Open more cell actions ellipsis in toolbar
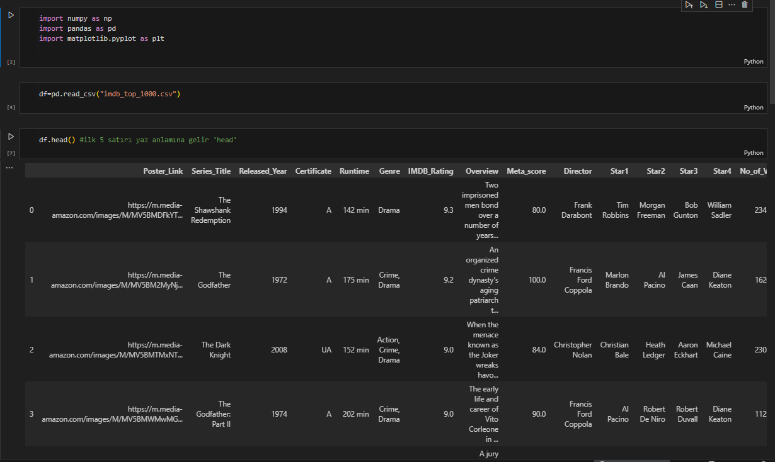This screenshot has width=775, height=462. click(732, 5)
